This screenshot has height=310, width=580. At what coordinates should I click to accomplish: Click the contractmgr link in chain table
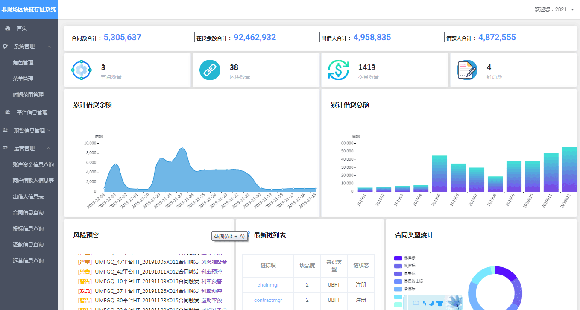point(268,300)
